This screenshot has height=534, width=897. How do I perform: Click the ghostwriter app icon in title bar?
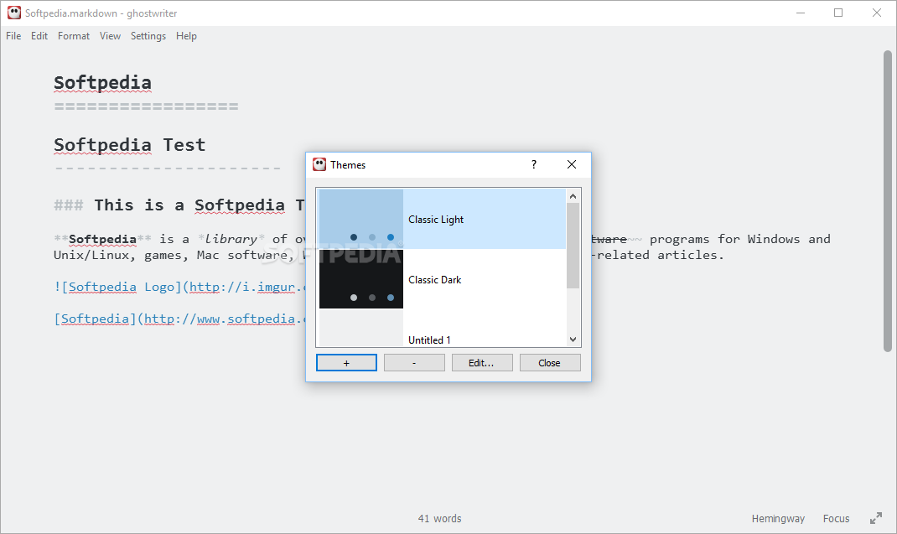click(x=14, y=13)
